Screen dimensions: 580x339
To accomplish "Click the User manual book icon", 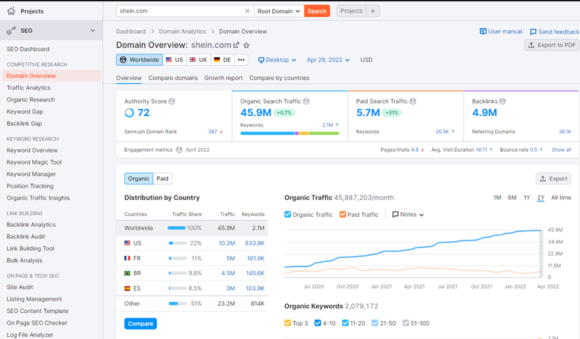I will pyautogui.click(x=483, y=32).
